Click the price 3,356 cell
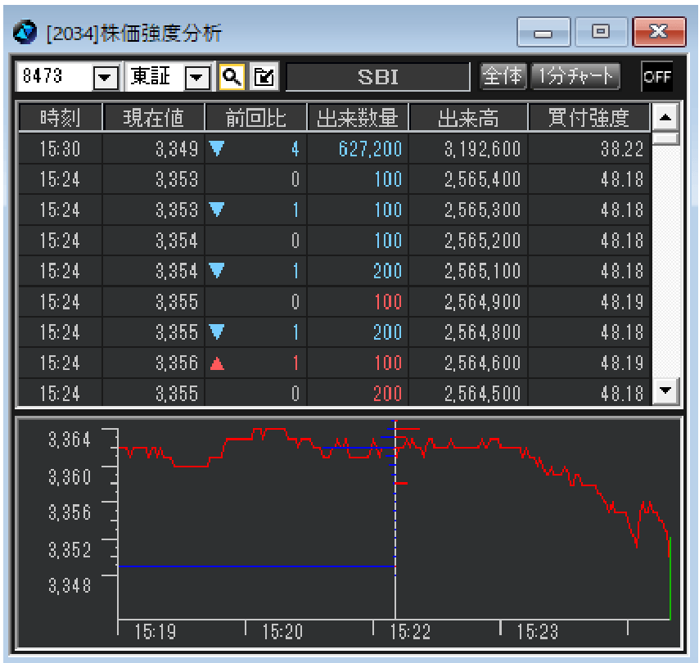699x663 pixels. point(153,363)
